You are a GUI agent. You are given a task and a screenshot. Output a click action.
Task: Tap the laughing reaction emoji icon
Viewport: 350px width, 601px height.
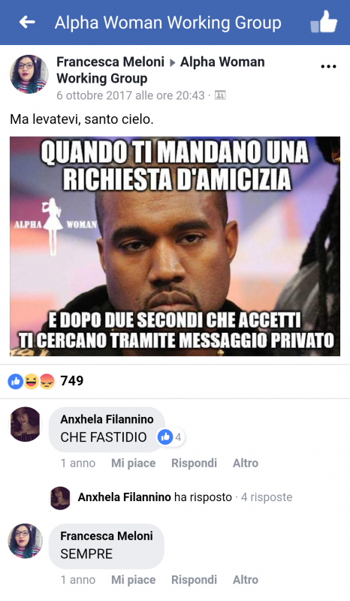click(x=31, y=381)
